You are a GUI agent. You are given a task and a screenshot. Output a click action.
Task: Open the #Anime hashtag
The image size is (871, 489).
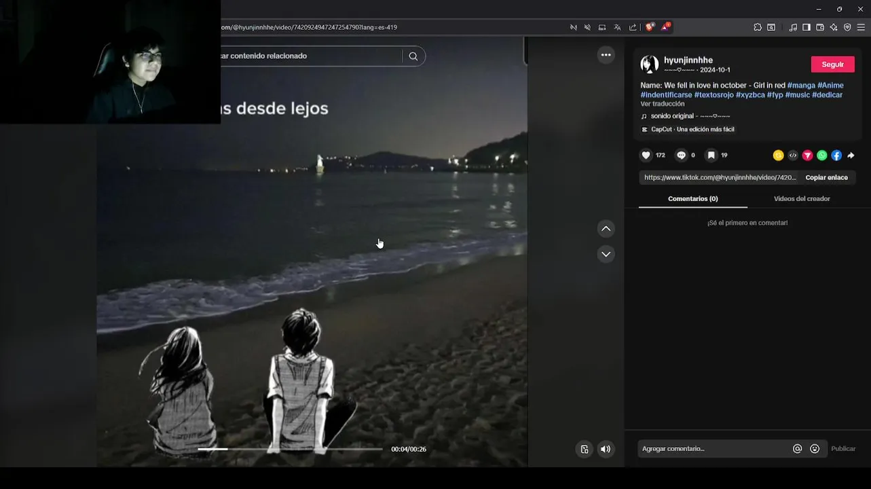830,85
